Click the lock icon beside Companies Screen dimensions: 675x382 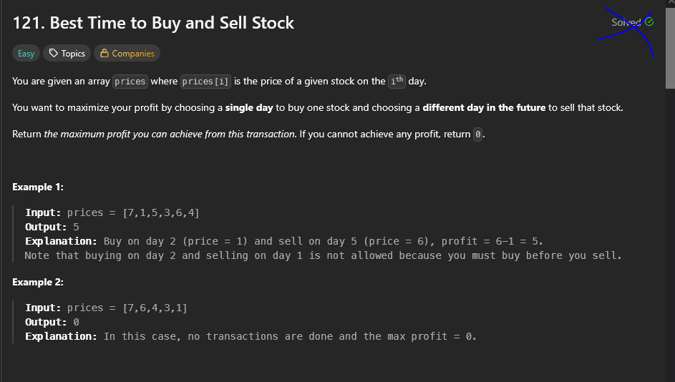105,53
